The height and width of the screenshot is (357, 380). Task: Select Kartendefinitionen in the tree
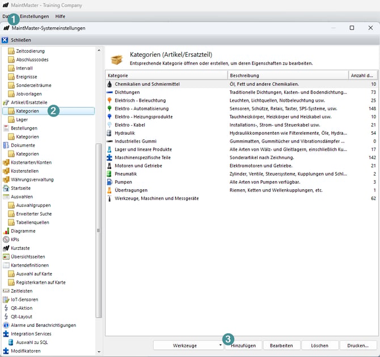point(29,265)
